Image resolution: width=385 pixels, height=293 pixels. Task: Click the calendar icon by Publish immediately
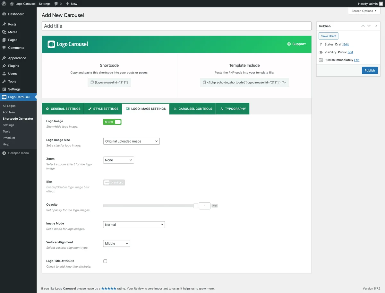[321, 60]
